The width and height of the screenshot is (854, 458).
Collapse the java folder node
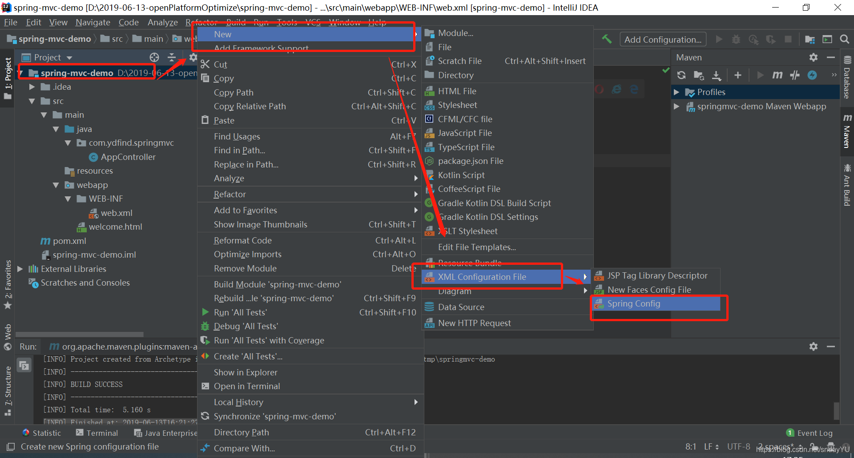coord(56,129)
